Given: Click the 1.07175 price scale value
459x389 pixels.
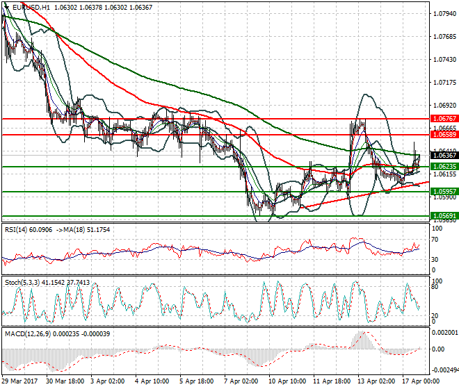Looking at the screenshot, I should (444, 83).
